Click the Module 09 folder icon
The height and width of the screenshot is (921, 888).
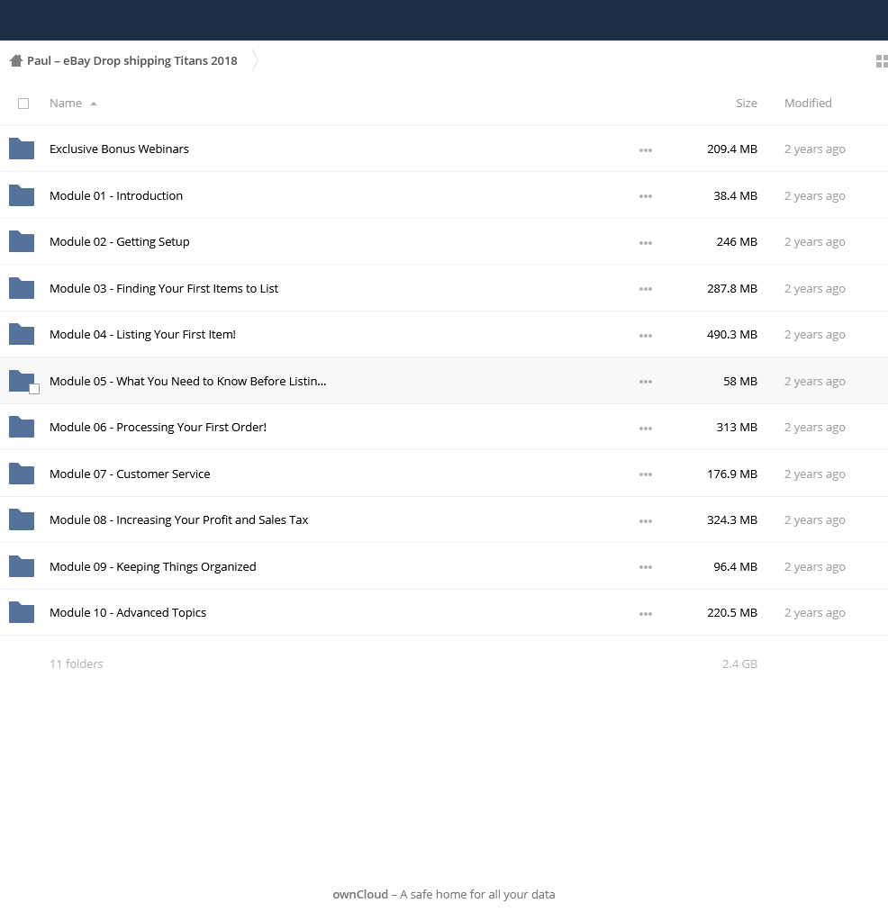[x=22, y=567]
